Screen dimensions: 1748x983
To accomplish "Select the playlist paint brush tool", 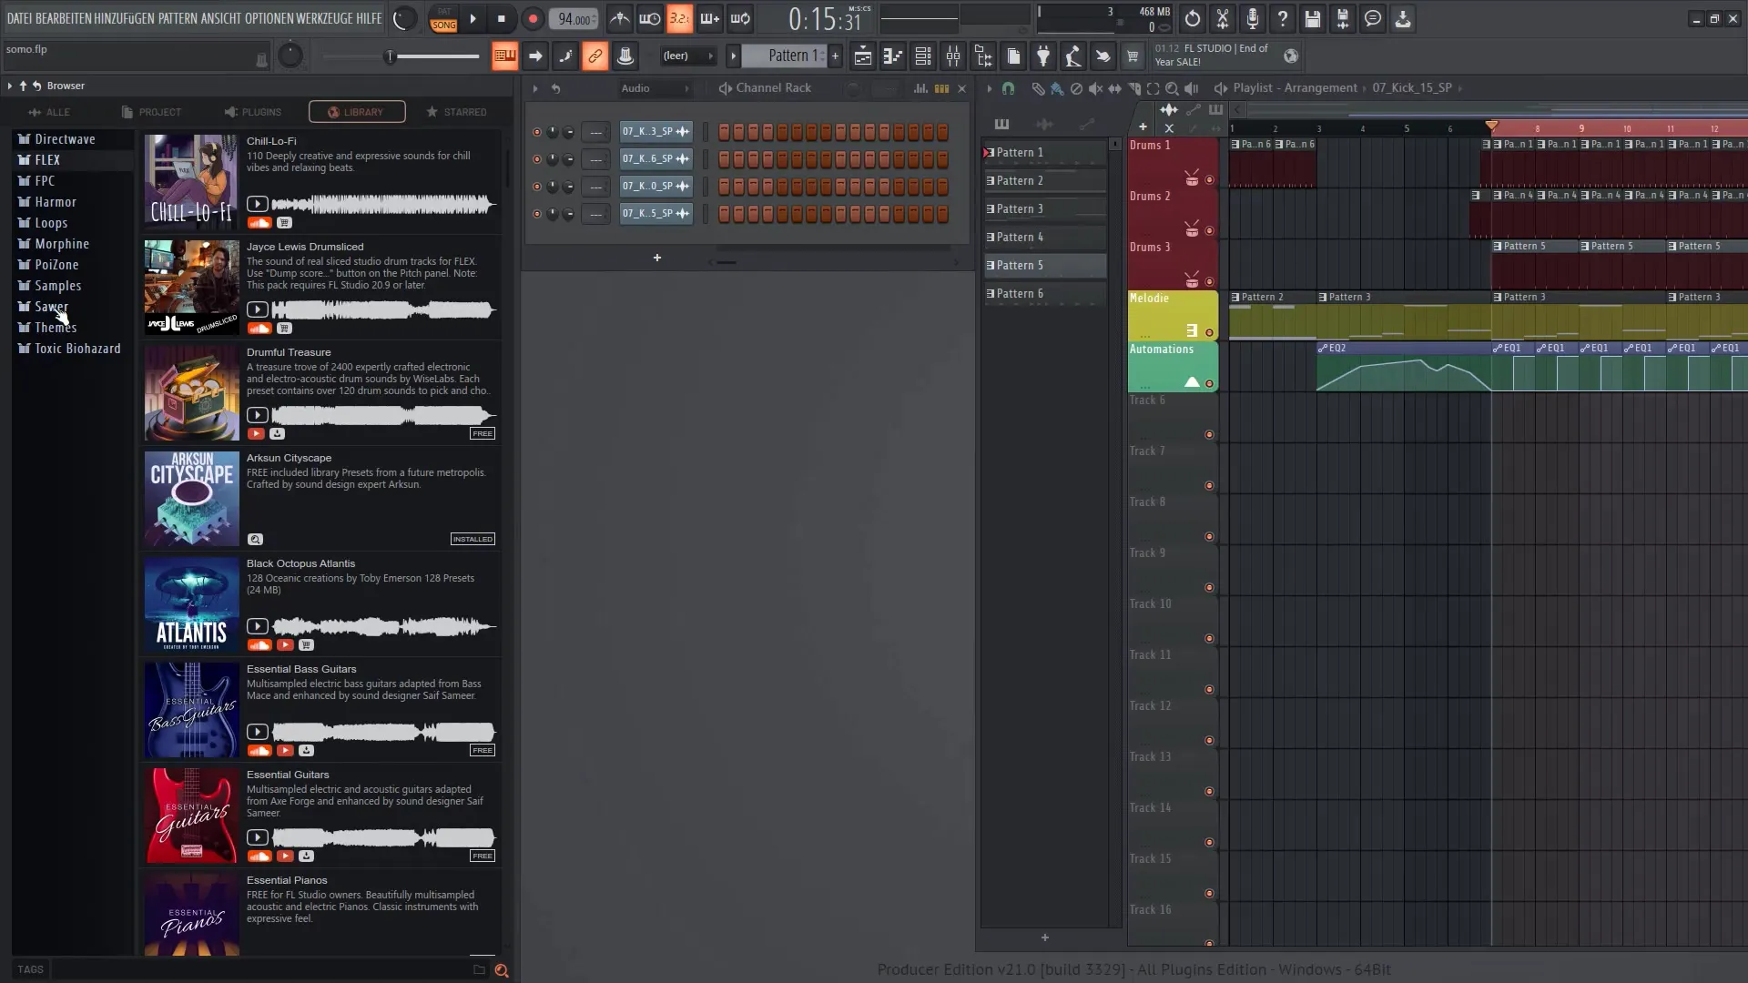I will (1056, 88).
